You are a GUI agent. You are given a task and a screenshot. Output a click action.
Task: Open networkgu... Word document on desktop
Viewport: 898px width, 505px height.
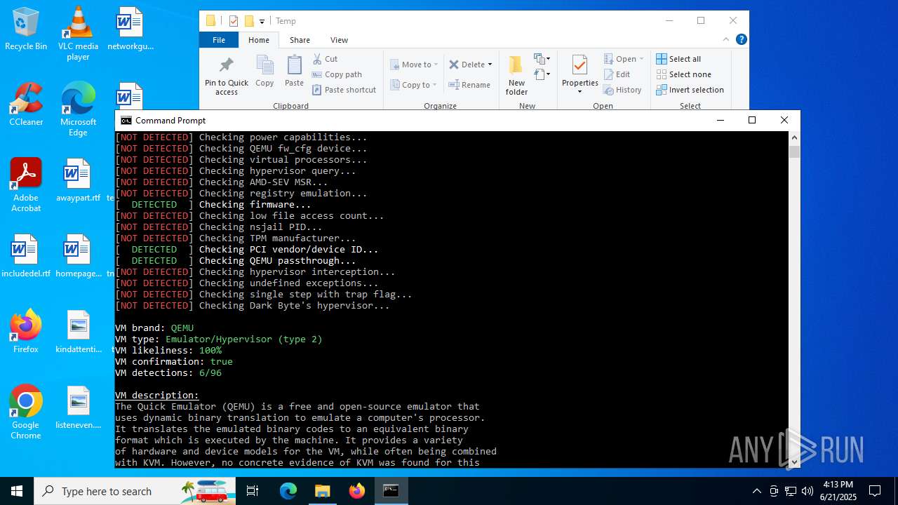click(130, 29)
